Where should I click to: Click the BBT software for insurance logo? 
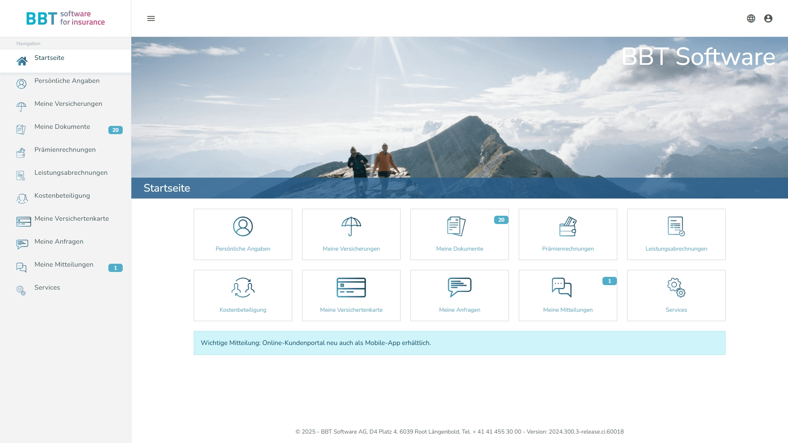pyautogui.click(x=66, y=18)
